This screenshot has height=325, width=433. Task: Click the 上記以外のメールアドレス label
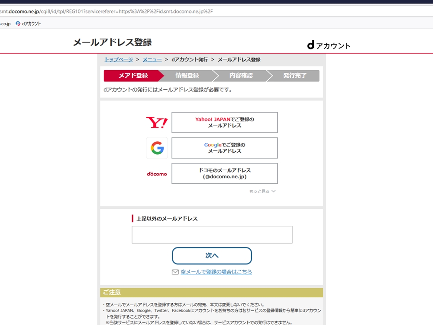pyautogui.click(x=167, y=218)
